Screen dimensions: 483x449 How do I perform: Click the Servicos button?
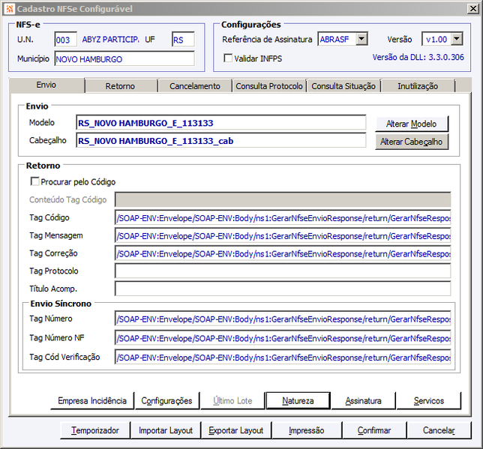[429, 400]
